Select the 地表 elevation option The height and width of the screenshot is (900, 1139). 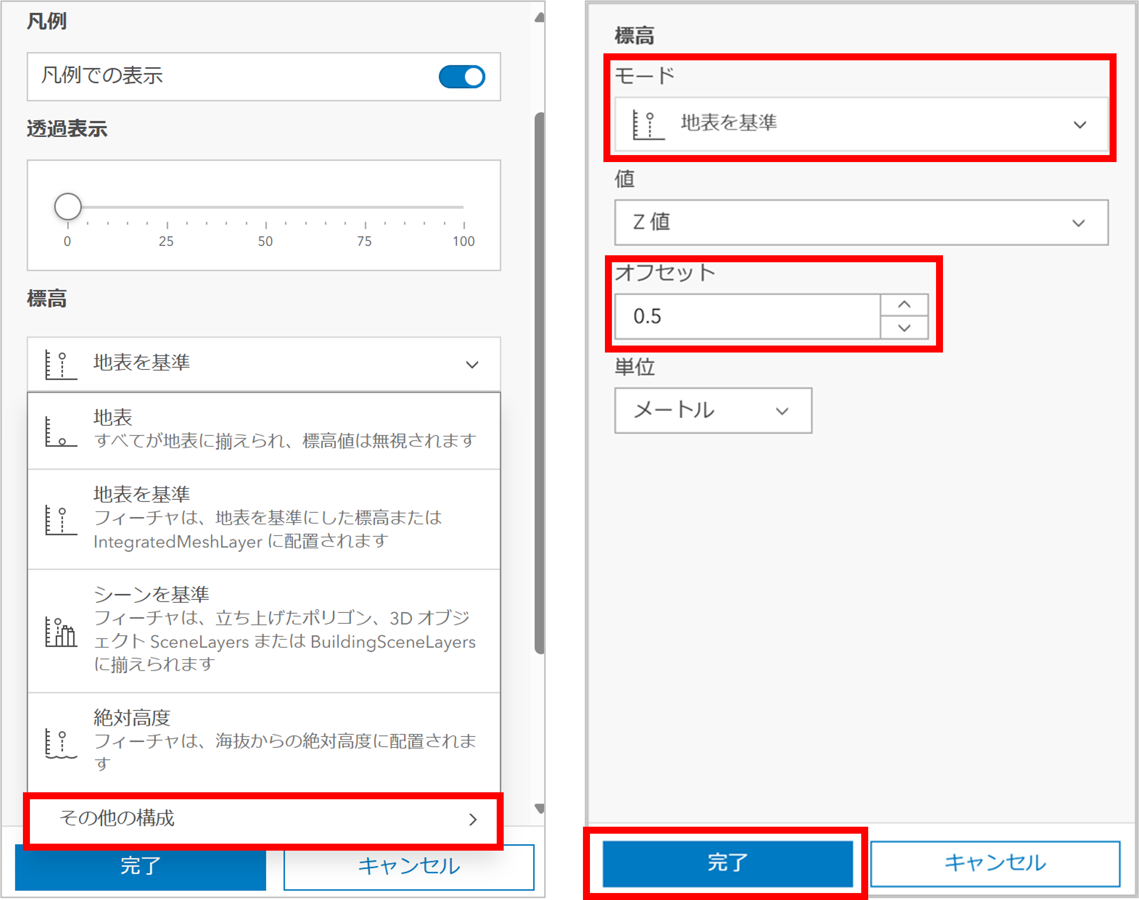(263, 430)
